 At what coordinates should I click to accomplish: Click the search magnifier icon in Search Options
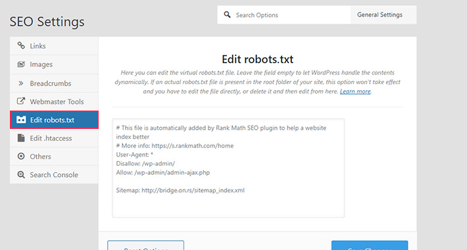pos(227,14)
